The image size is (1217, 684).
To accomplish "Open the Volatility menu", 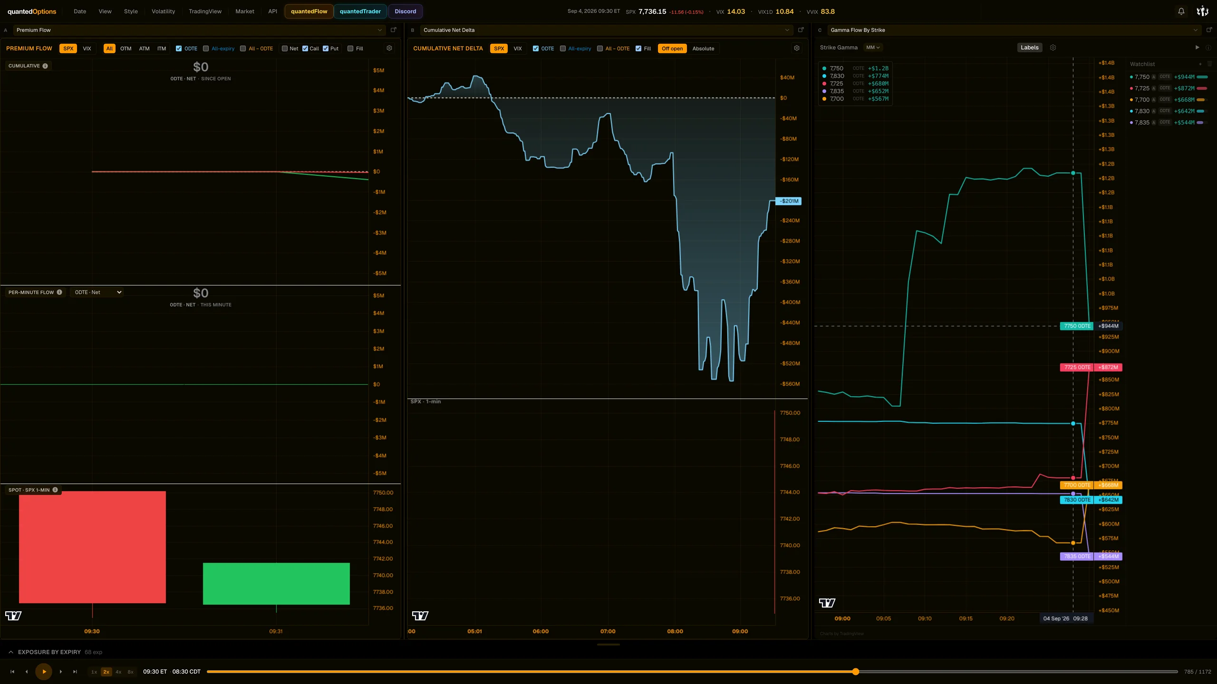I will tap(163, 11).
